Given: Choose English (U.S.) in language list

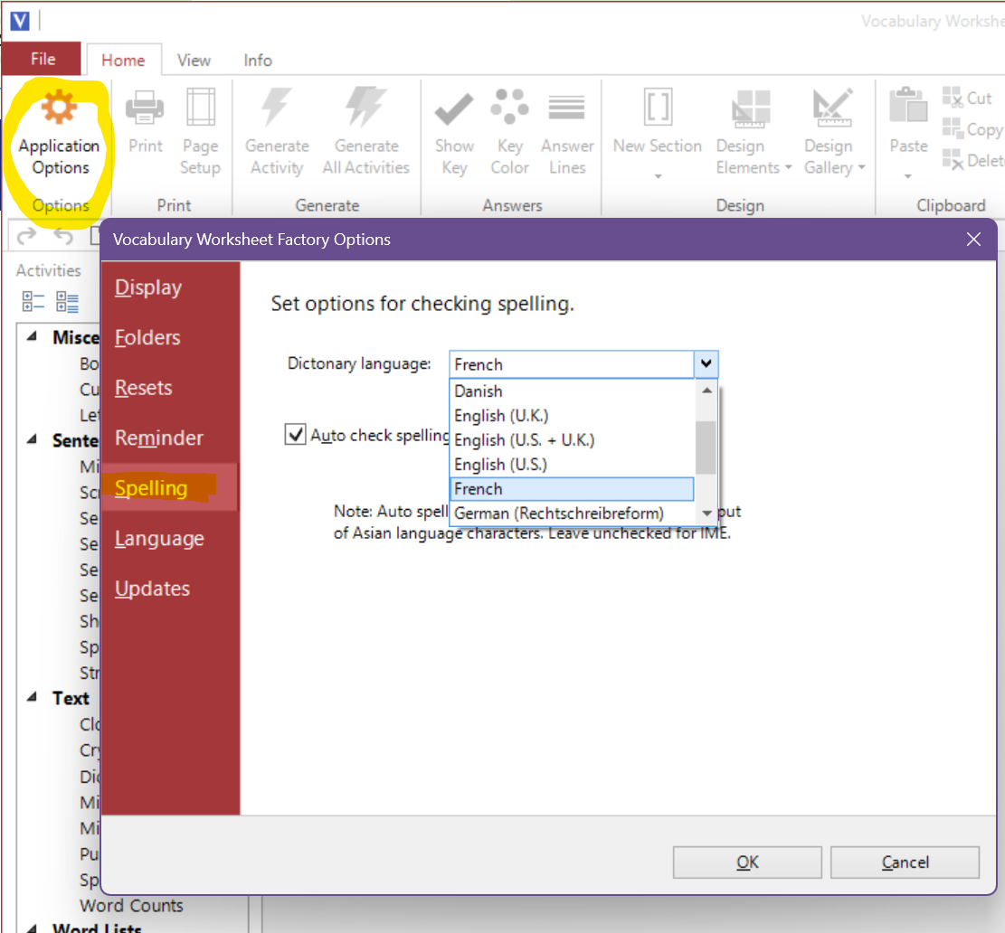Looking at the screenshot, I should click(x=572, y=465).
